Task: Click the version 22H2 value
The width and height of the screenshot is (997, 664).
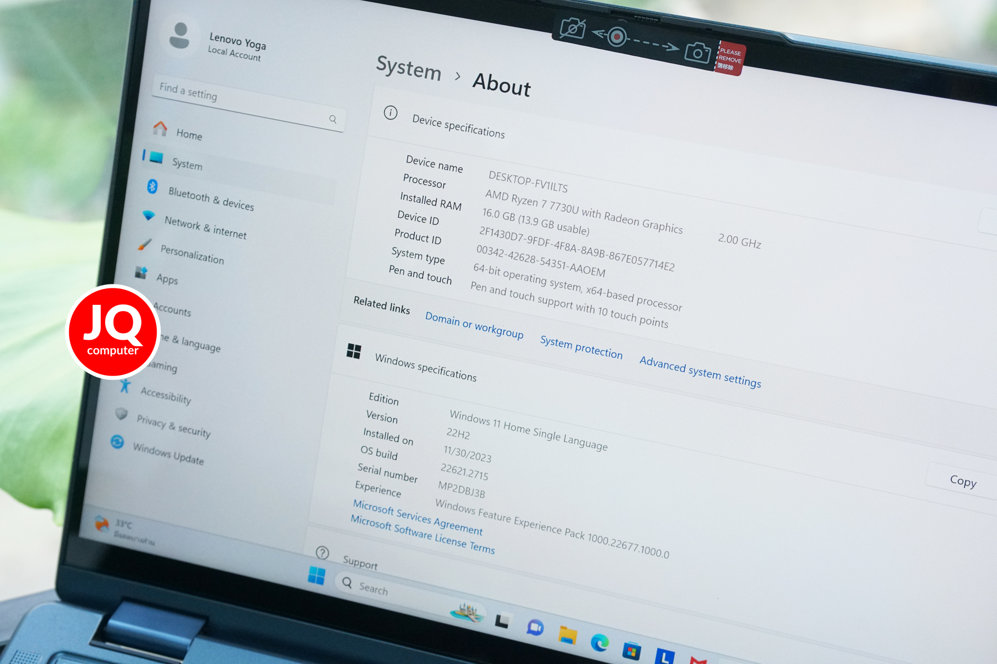Action: 458,433
